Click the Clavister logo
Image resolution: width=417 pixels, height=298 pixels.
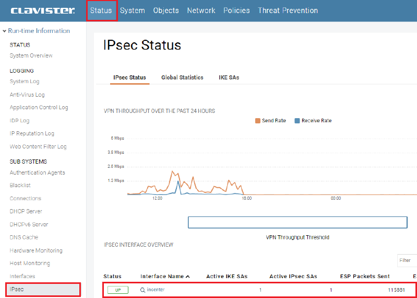tap(43, 10)
